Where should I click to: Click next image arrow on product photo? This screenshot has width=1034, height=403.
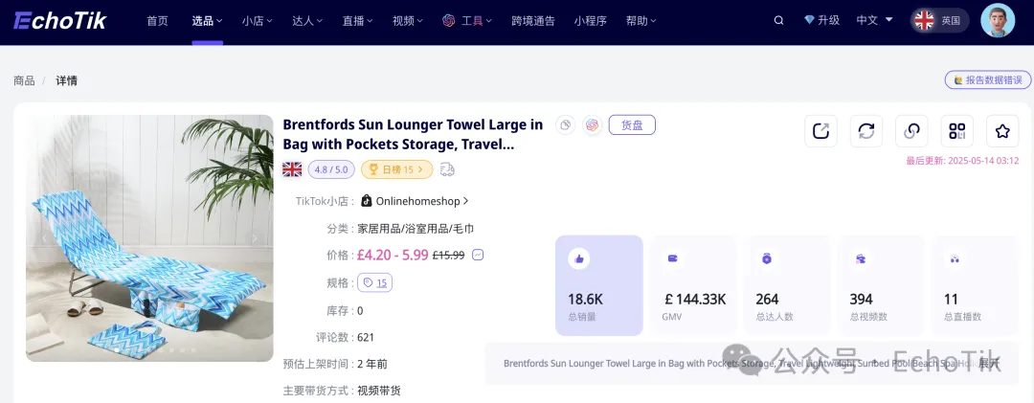coord(256,238)
